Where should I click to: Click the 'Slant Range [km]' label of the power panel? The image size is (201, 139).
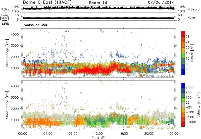coord(7,53)
